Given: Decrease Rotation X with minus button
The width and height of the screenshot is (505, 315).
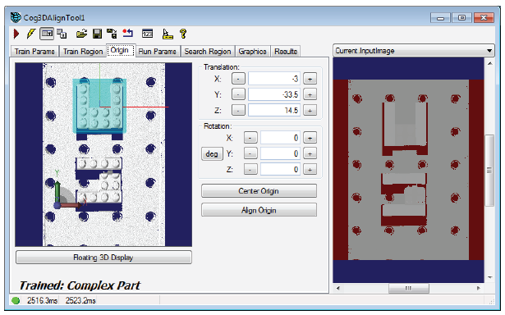Looking at the screenshot, I should 250,138.
